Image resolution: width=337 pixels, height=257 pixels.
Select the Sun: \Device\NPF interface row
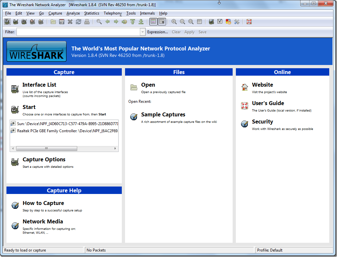click(64, 124)
